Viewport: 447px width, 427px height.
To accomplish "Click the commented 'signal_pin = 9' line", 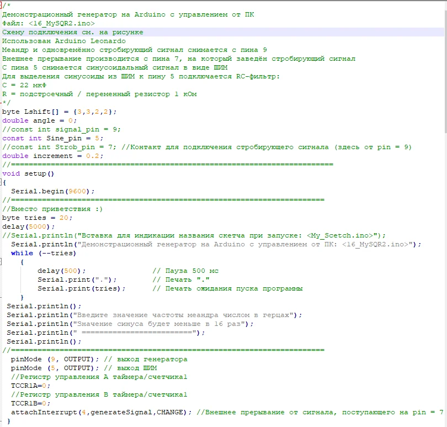I will 61,129.
